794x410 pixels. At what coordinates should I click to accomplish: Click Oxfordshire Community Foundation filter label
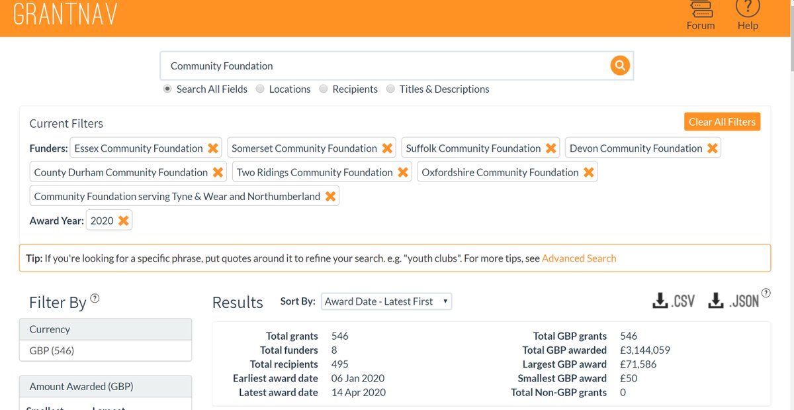(500, 172)
